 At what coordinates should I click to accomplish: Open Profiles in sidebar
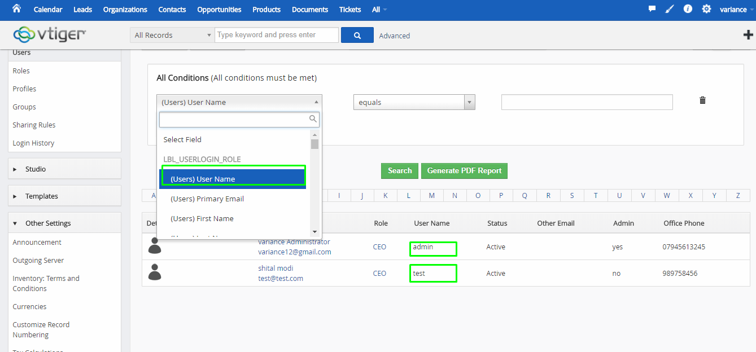point(24,89)
